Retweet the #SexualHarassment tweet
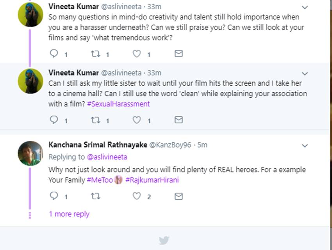 click(95, 120)
